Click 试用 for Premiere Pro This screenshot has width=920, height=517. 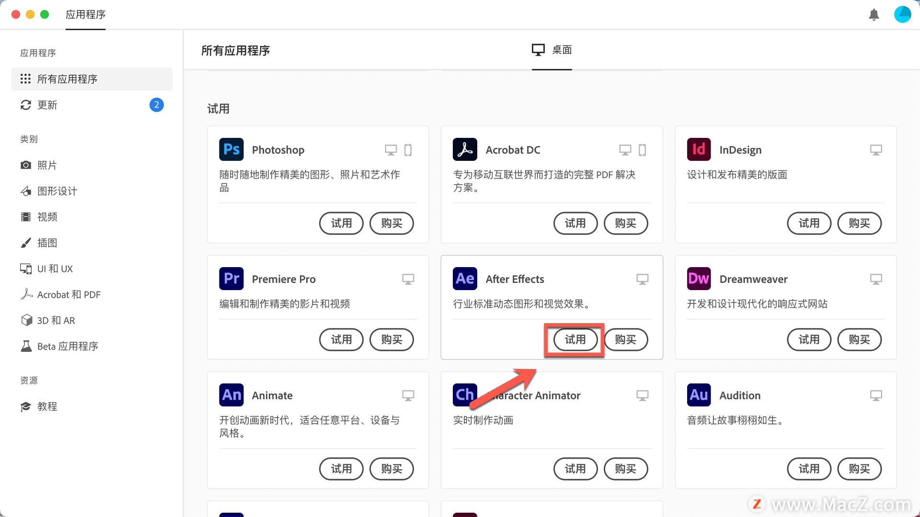point(341,340)
